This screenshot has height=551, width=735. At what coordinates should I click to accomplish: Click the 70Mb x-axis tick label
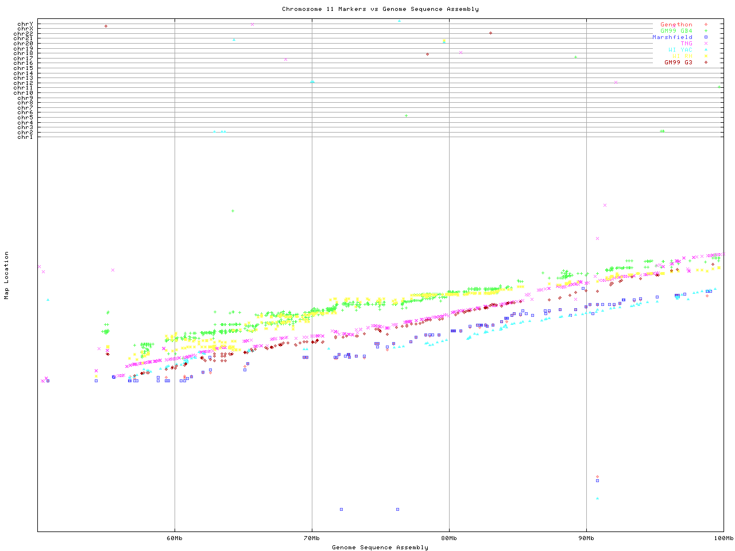(312, 538)
